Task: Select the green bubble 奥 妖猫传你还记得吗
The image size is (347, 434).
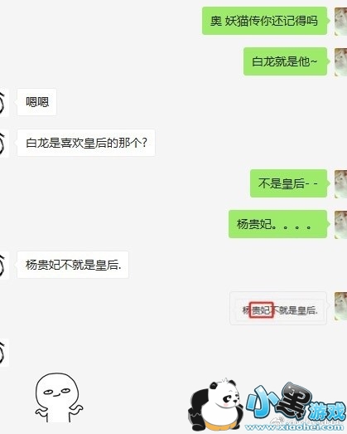Action: tap(265, 21)
